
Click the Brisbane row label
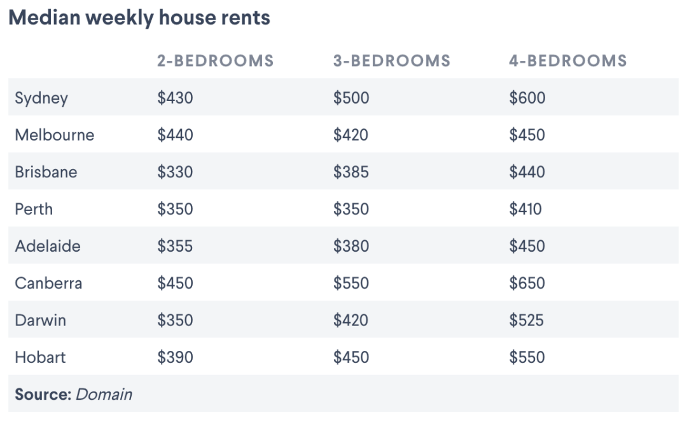(46, 172)
